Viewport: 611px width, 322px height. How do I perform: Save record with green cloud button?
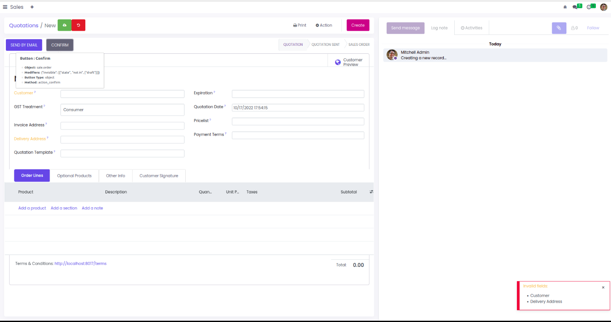tap(64, 25)
